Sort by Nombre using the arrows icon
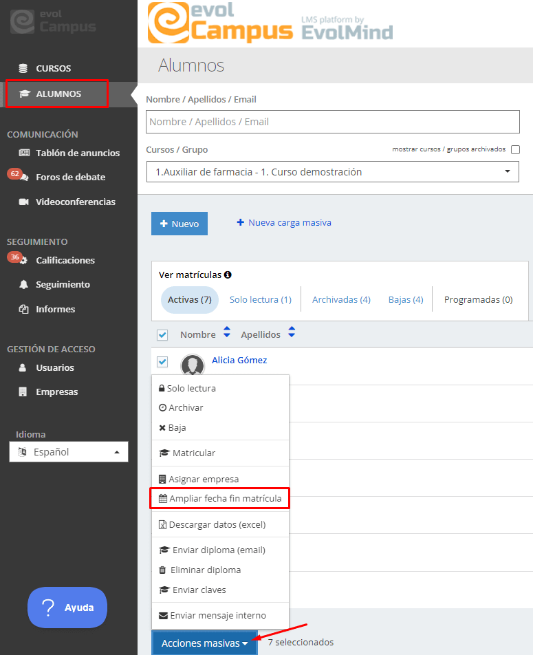The height and width of the screenshot is (655, 533). [227, 333]
